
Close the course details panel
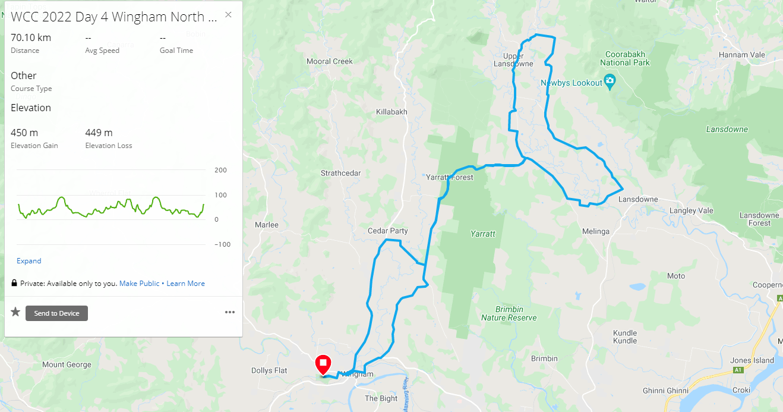228,15
